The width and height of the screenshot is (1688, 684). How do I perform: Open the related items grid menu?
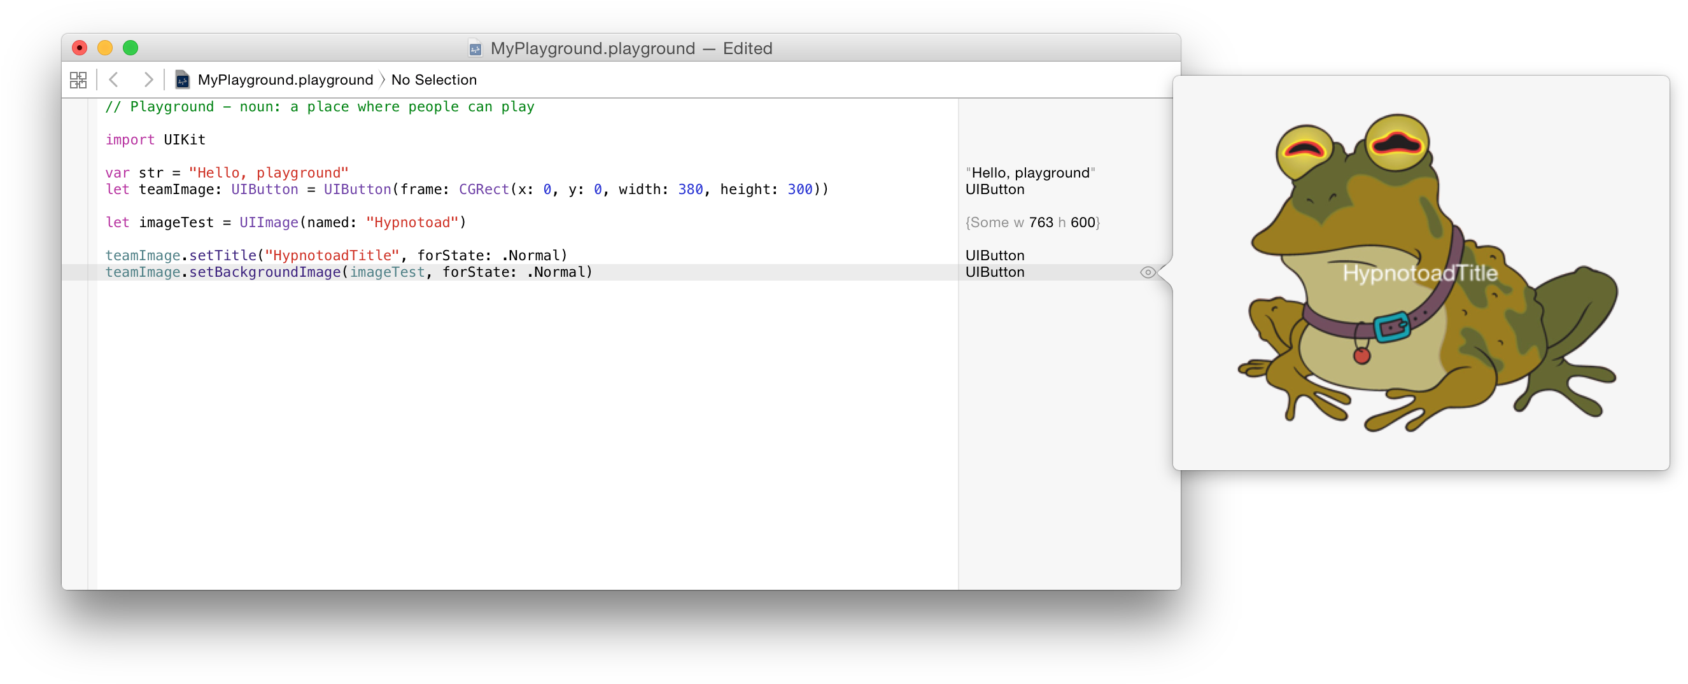[x=78, y=80]
